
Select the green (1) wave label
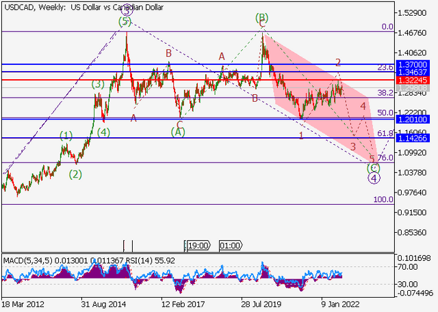[66, 136]
